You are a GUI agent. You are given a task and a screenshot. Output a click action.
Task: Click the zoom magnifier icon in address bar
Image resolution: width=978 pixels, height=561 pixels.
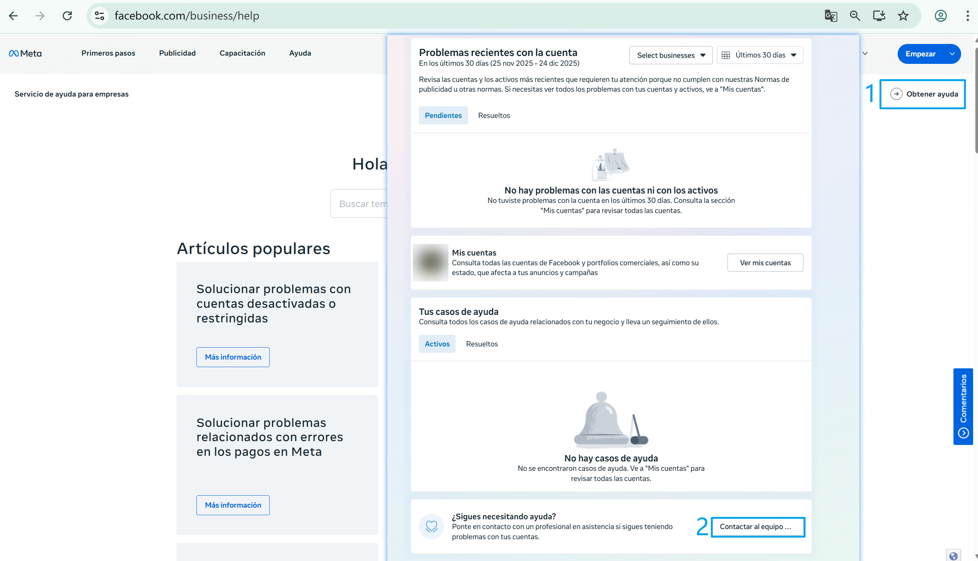855,16
